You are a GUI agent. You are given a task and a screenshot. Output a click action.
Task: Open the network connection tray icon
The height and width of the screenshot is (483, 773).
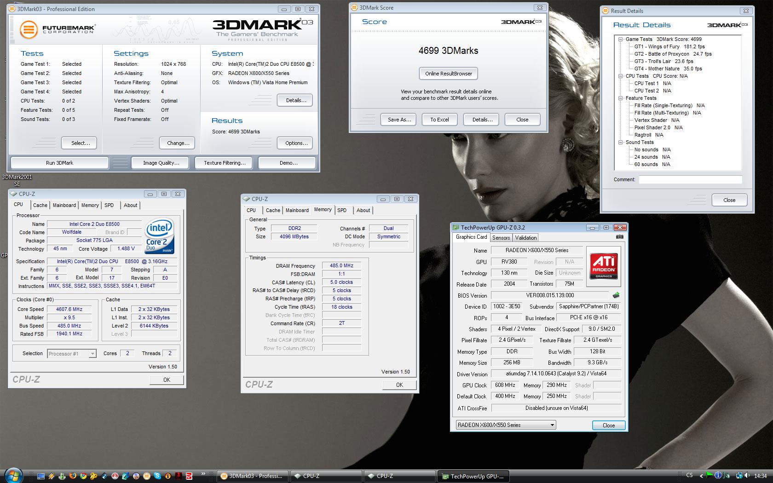click(739, 476)
